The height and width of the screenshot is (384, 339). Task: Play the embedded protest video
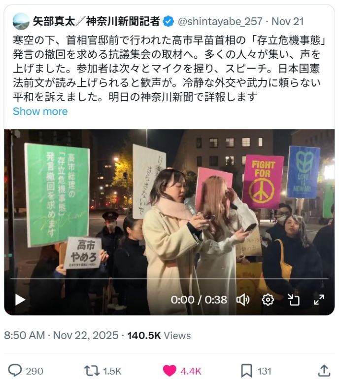point(20,300)
